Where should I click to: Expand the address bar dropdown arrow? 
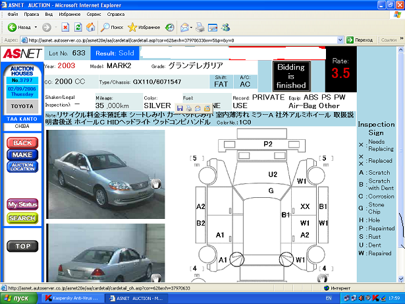point(340,40)
